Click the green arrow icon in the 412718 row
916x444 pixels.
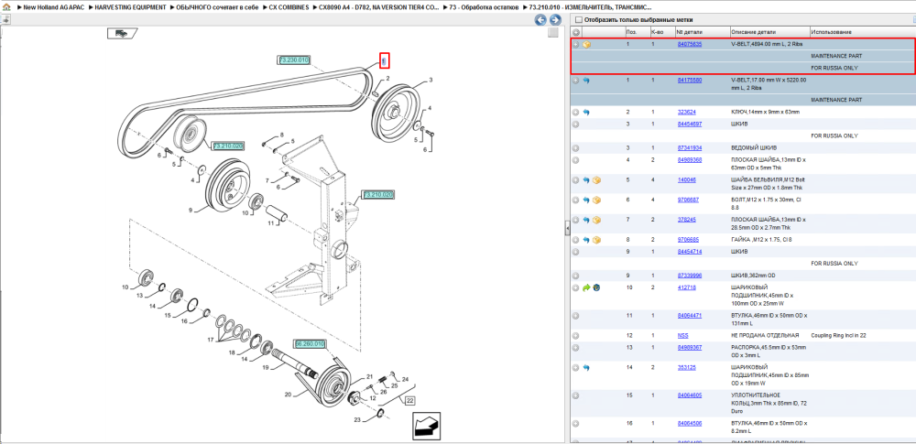(x=586, y=287)
